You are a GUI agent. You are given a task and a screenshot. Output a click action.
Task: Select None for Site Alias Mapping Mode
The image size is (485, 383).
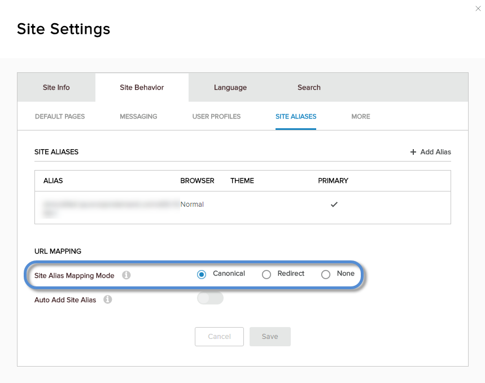(x=326, y=274)
